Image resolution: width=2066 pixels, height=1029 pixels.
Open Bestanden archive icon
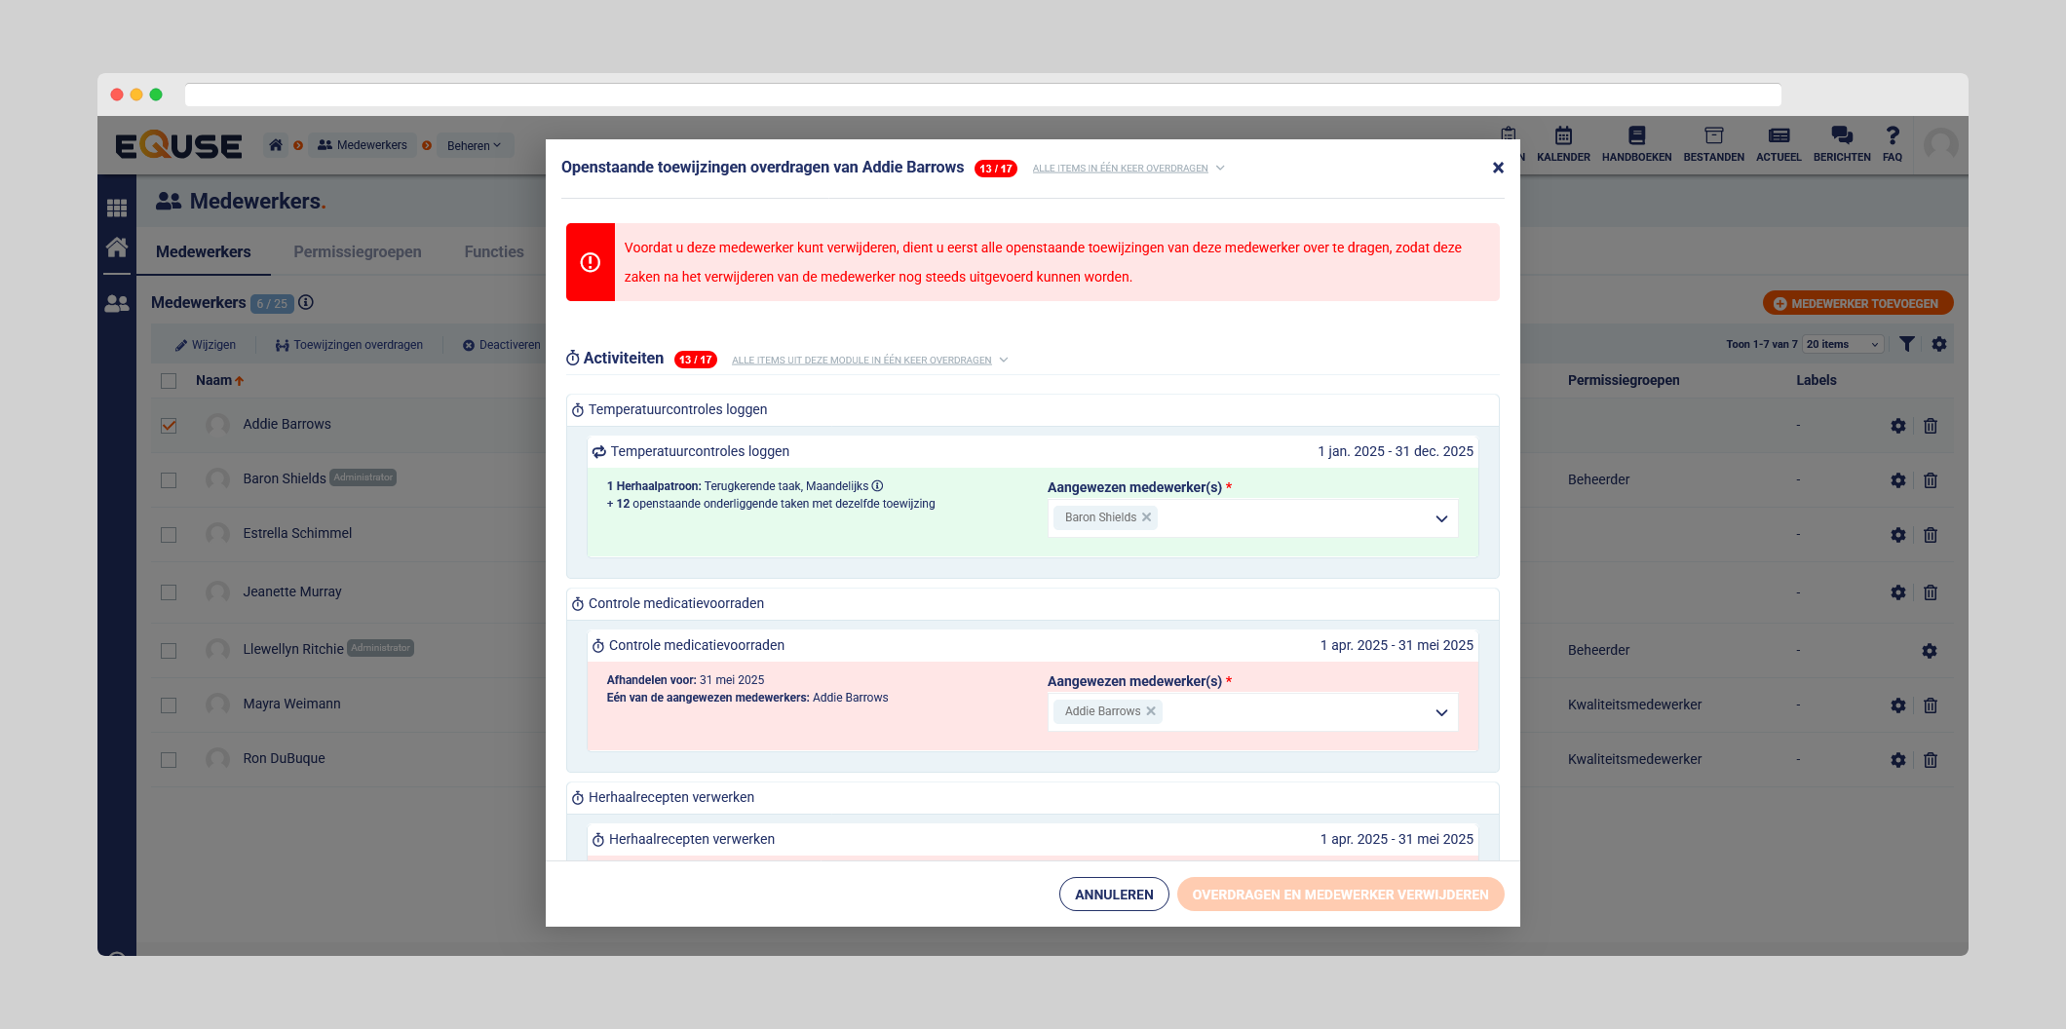tap(1713, 136)
